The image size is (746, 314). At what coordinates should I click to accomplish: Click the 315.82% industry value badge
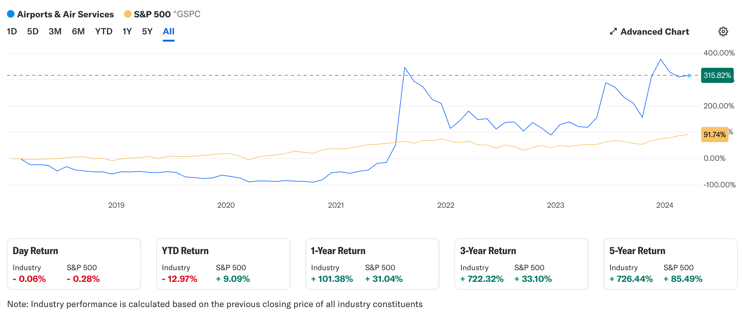pos(717,75)
